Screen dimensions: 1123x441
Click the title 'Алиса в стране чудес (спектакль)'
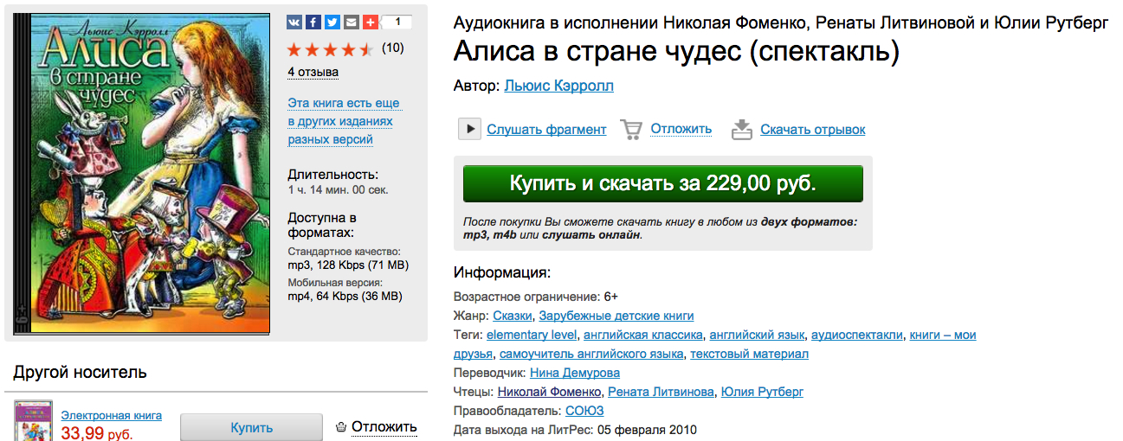tap(676, 51)
